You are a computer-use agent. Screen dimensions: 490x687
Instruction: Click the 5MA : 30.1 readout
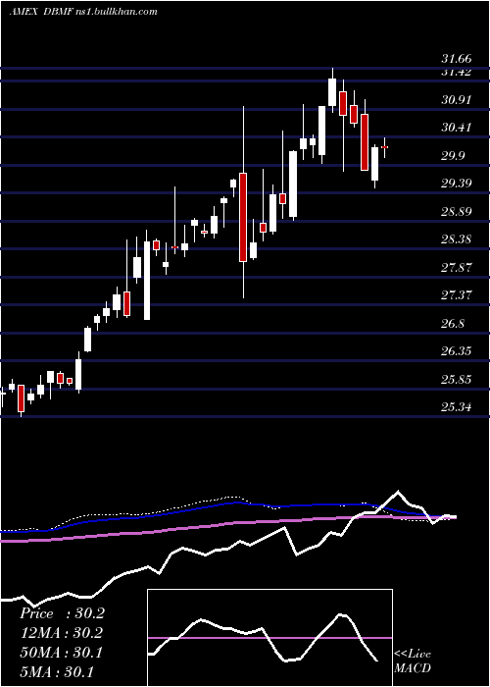click(x=57, y=672)
